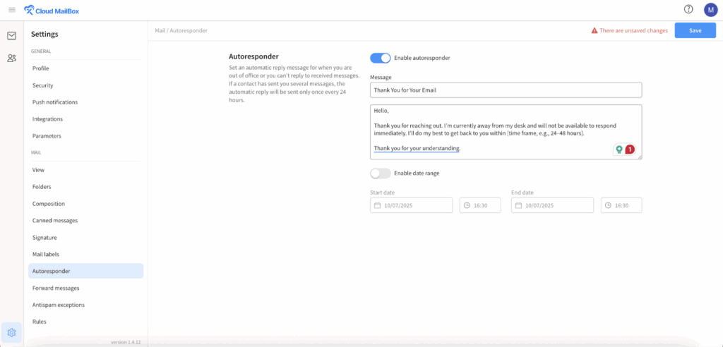Viewport: 723px width, 347px height.
Task: Open the Start date picker field
Action: point(412,205)
